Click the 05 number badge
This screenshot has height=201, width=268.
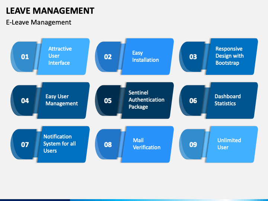pyautogui.click(x=108, y=100)
